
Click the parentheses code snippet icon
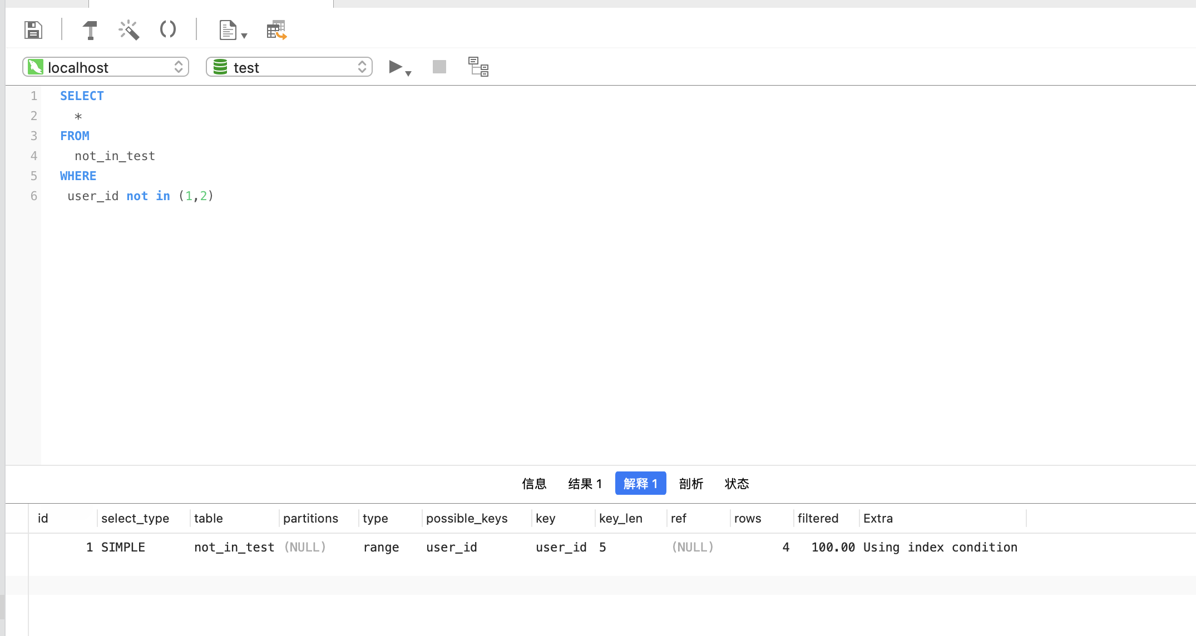point(167,29)
